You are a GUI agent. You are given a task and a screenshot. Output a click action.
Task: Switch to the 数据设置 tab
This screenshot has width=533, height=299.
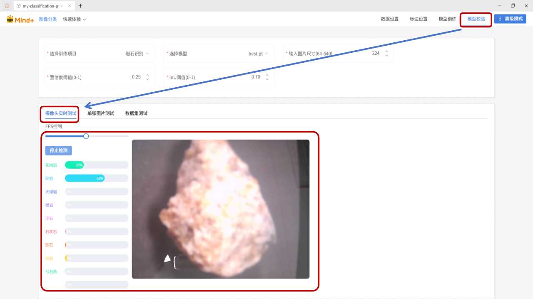389,19
